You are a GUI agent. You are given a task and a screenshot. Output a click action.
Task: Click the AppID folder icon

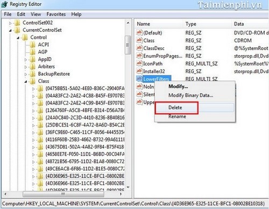(x=33, y=59)
